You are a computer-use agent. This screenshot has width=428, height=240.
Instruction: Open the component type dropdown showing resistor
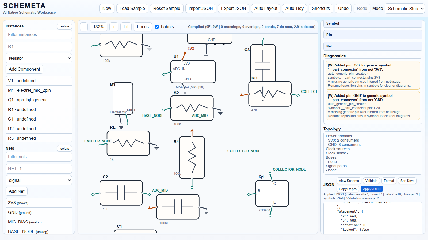coord(39,58)
